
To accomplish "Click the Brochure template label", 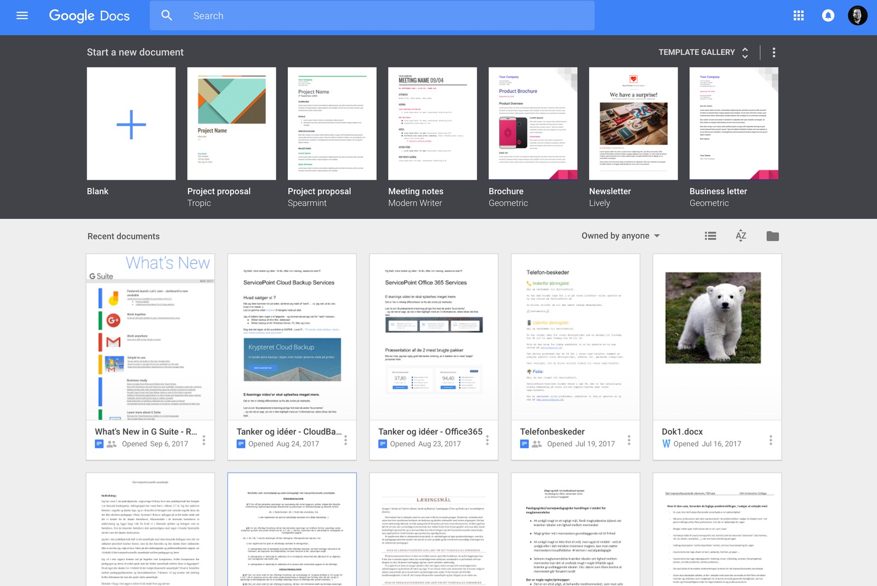I will (x=506, y=191).
